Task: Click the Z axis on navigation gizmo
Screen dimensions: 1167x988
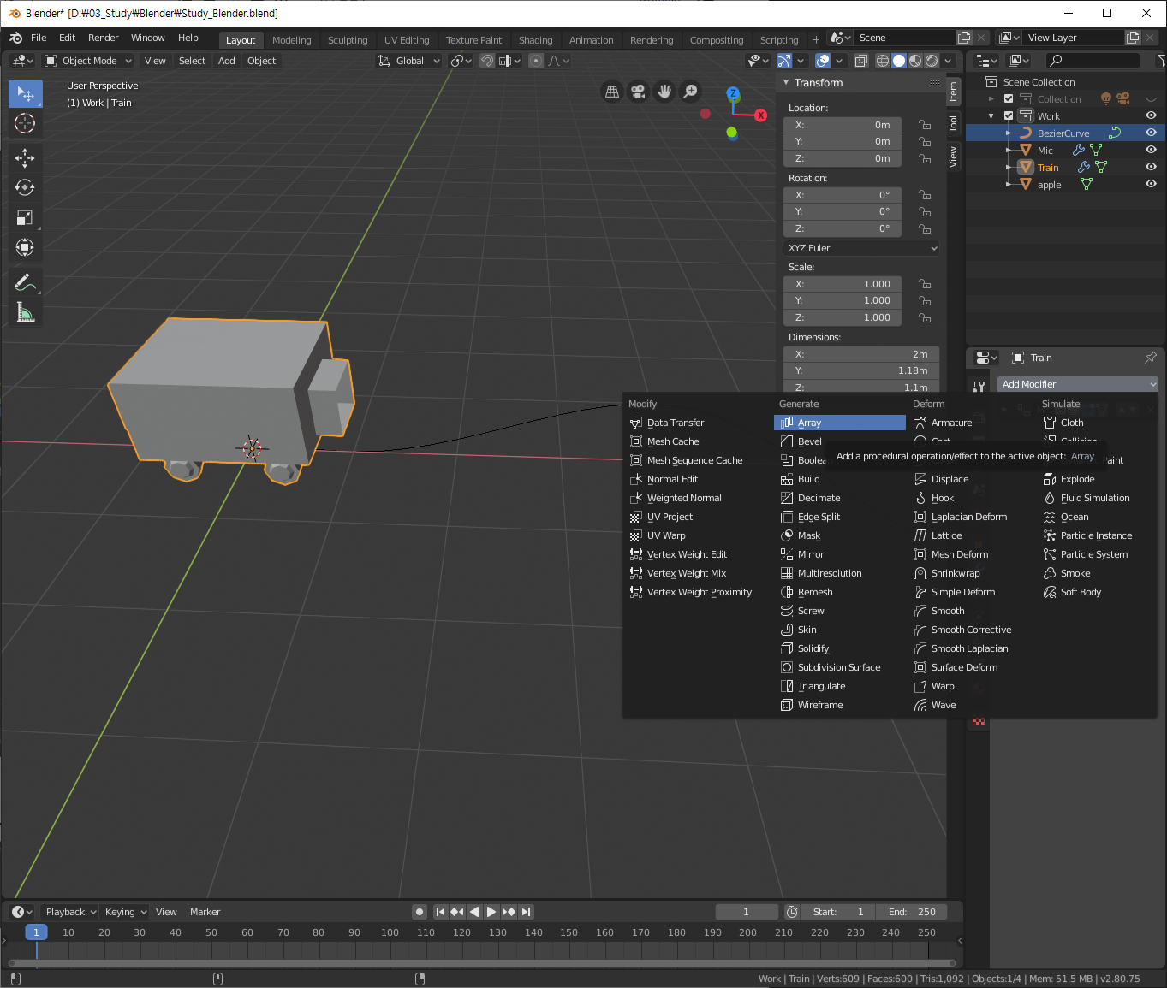Action: pos(733,93)
